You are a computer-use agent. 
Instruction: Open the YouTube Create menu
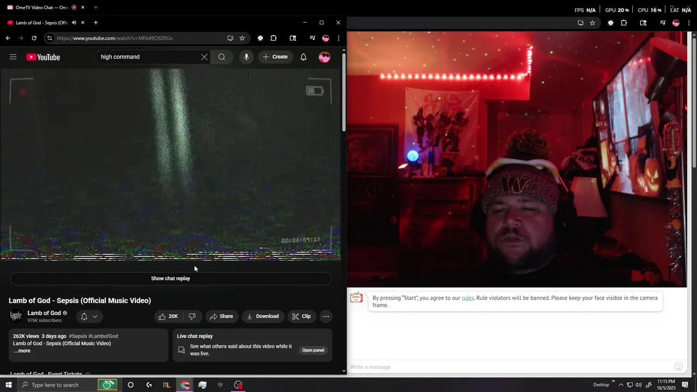pos(275,57)
